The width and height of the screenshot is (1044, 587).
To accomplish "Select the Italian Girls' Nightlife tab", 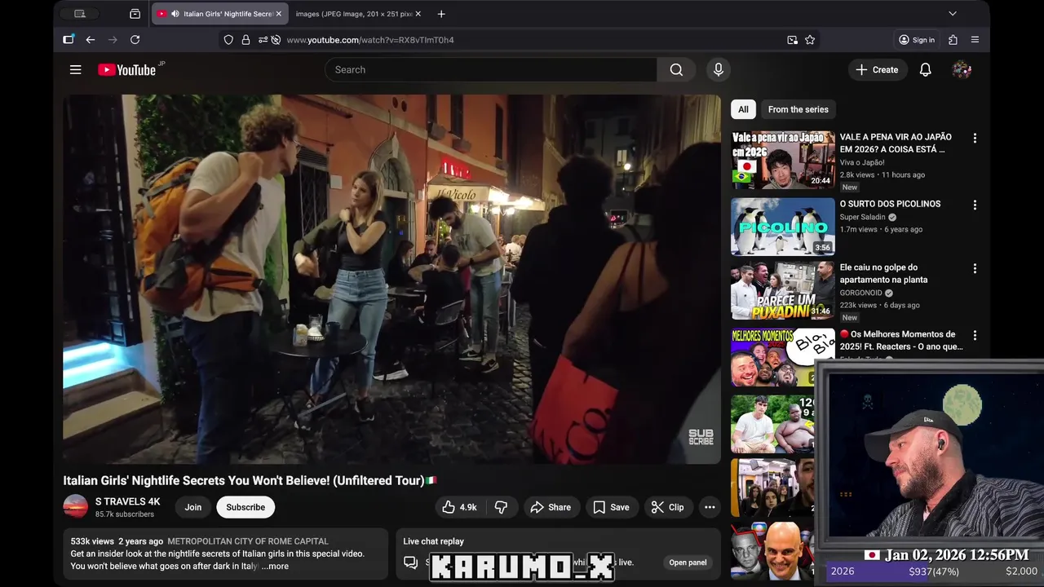I will (x=219, y=14).
